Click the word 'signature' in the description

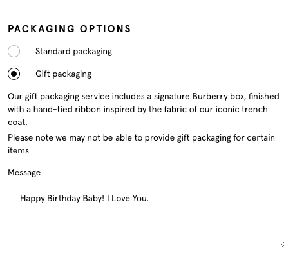(172, 97)
